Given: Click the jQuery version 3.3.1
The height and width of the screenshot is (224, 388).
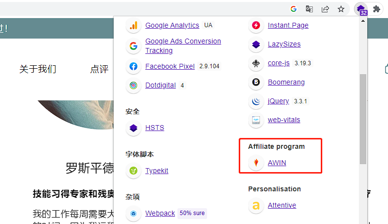Looking at the screenshot, I should pyautogui.click(x=301, y=101).
